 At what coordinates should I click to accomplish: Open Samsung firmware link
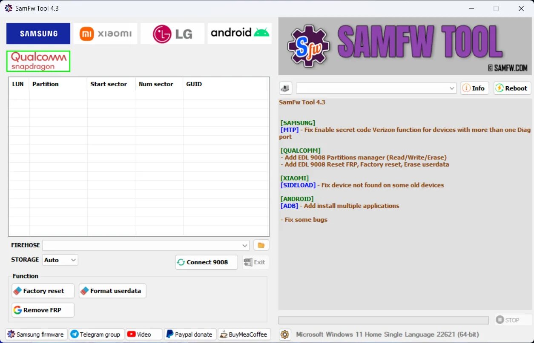pos(36,334)
